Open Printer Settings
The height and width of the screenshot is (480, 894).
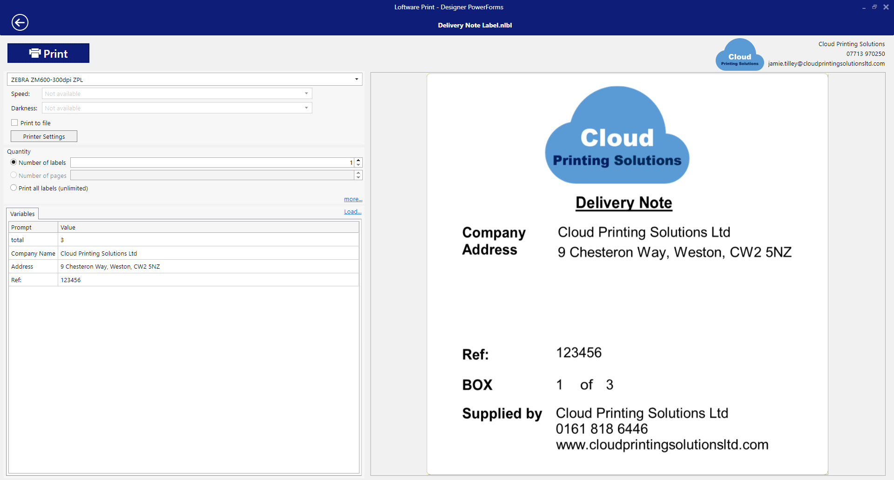tap(44, 136)
